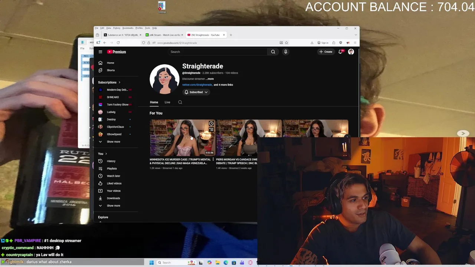Open the Untitled desktop file icon
The image size is (475, 267).
(x=162, y=7)
